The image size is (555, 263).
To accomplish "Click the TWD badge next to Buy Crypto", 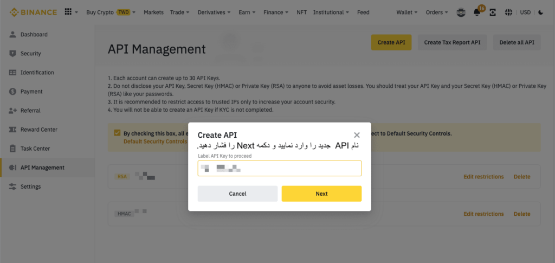I will click(123, 12).
